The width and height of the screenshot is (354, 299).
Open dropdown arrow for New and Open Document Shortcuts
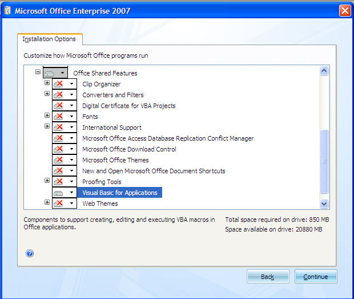pos(71,170)
